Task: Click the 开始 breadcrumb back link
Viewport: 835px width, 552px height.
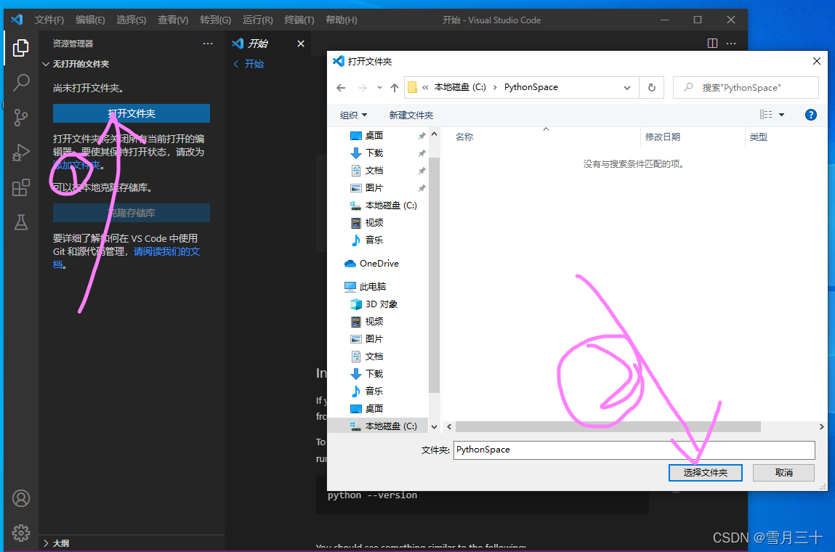Action: 249,64
